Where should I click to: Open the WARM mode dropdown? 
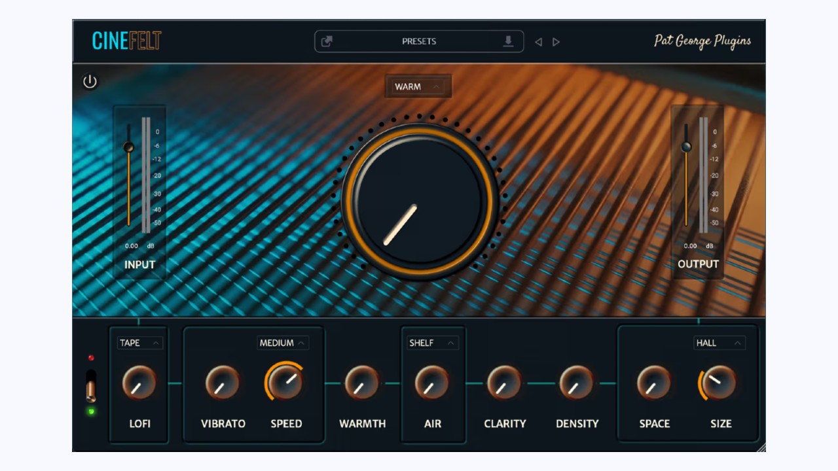pyautogui.click(x=418, y=86)
